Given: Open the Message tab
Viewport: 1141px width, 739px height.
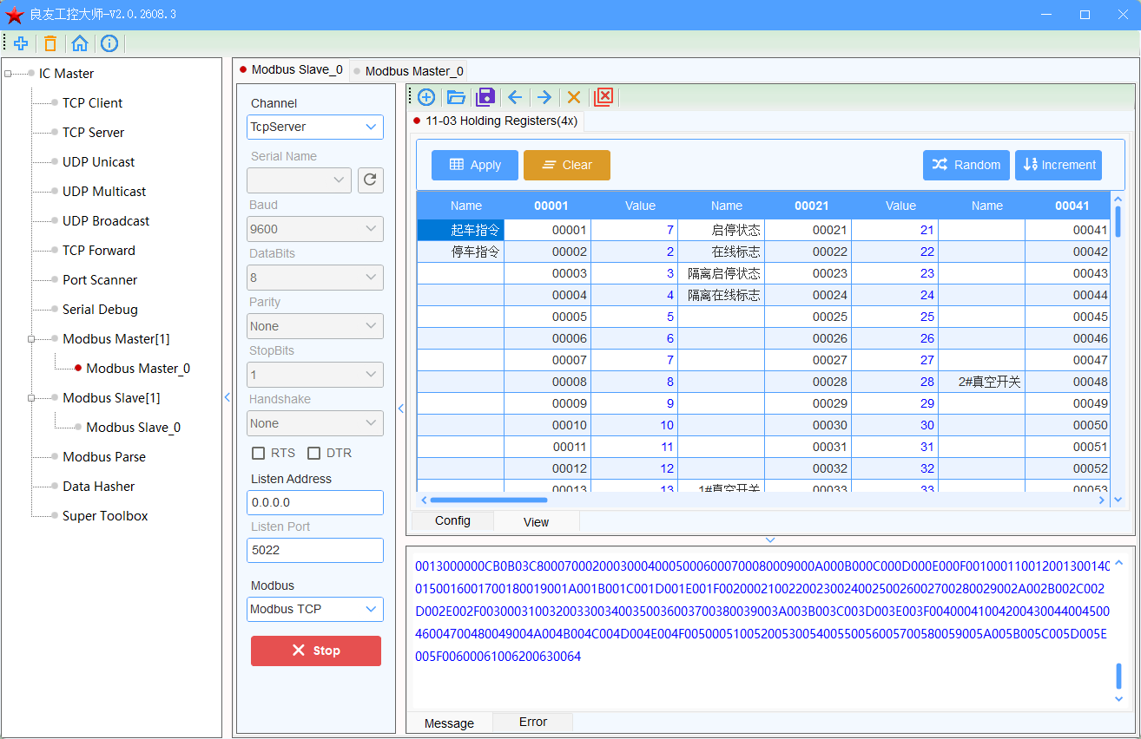Looking at the screenshot, I should point(449,723).
